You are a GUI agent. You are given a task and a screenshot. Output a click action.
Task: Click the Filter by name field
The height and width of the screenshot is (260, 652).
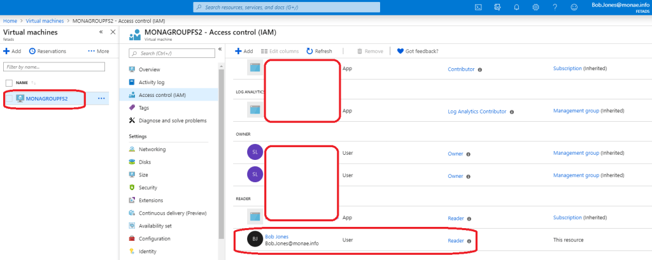54,67
